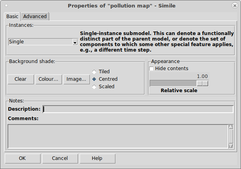Viewport: 241px width, 169px height.
Task: Click the Comments scrollbar up arrow
Action: pos(231,127)
